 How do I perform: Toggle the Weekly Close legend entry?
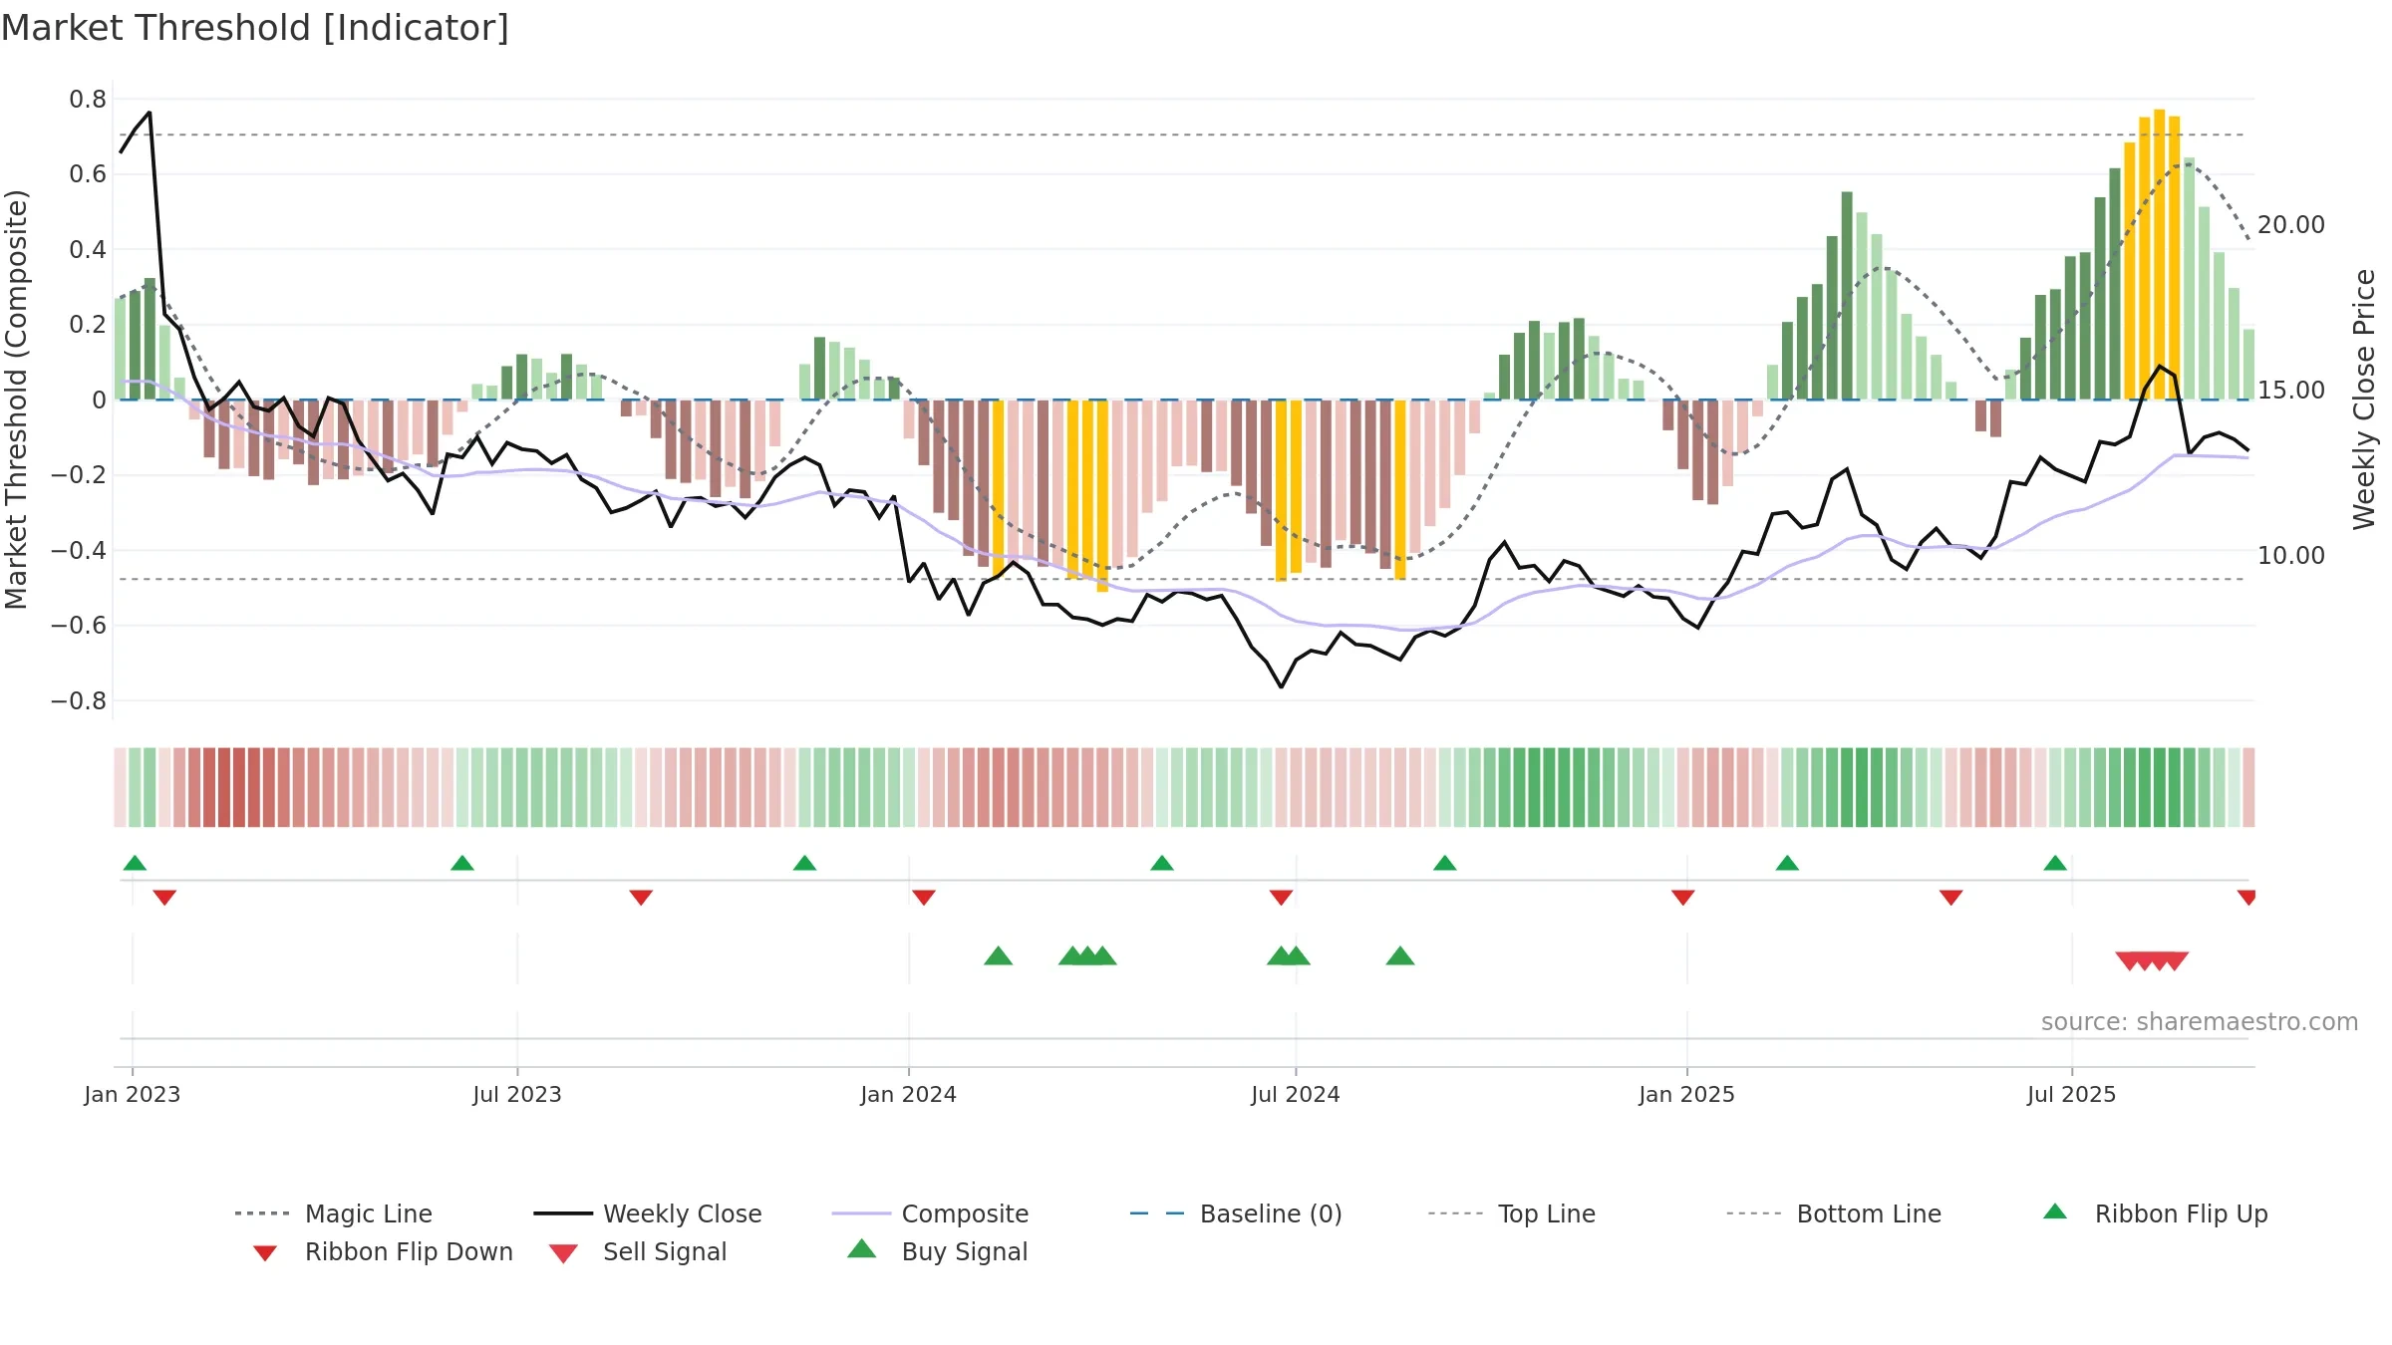[648, 1213]
